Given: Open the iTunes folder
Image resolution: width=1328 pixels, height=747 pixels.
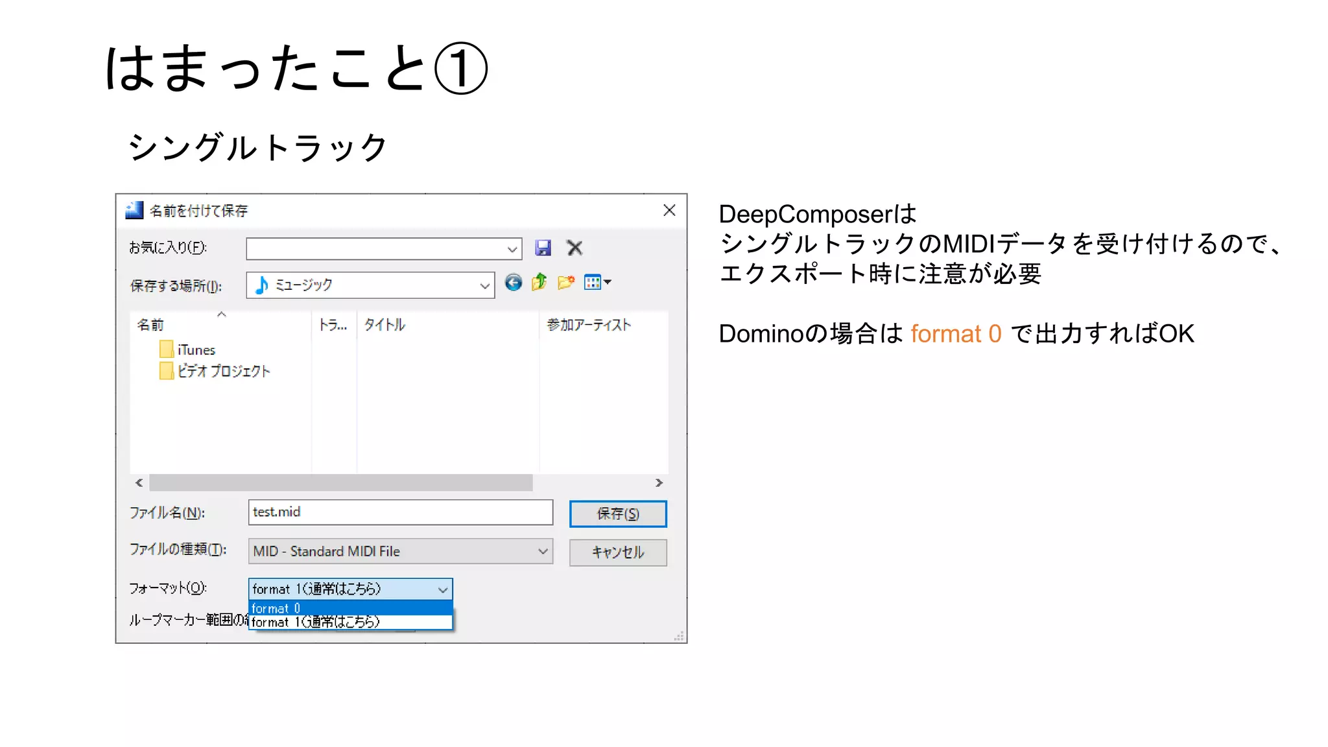Looking at the screenshot, I should click(187, 350).
